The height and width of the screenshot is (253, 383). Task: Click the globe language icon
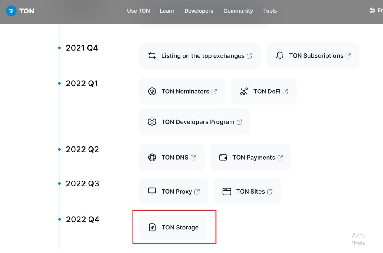(x=372, y=10)
